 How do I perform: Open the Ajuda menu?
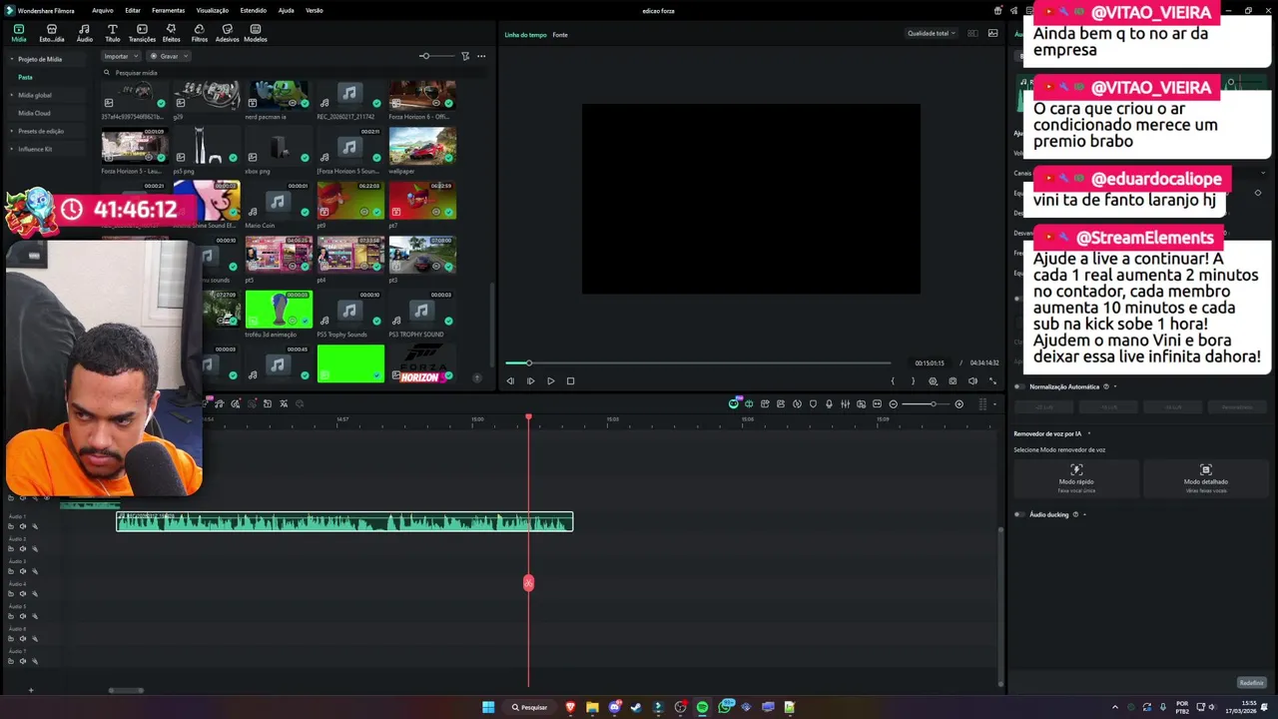pos(286,10)
